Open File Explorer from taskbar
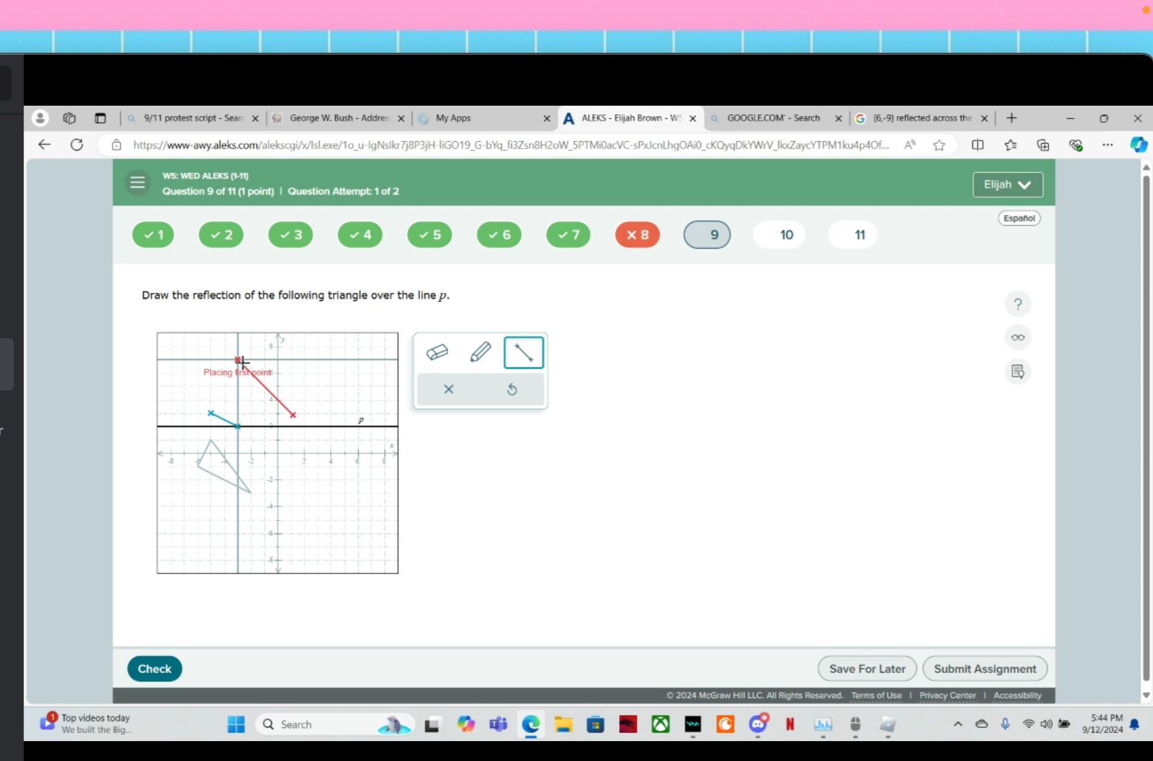Screen dimensions: 1153x761 [564, 724]
